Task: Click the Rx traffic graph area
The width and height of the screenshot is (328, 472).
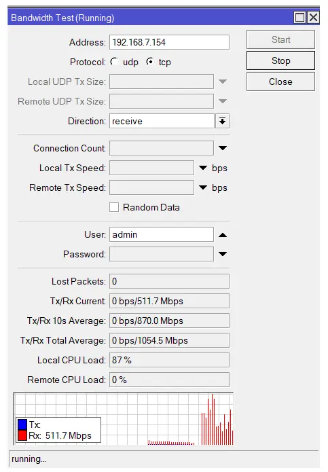Action: coord(124,419)
